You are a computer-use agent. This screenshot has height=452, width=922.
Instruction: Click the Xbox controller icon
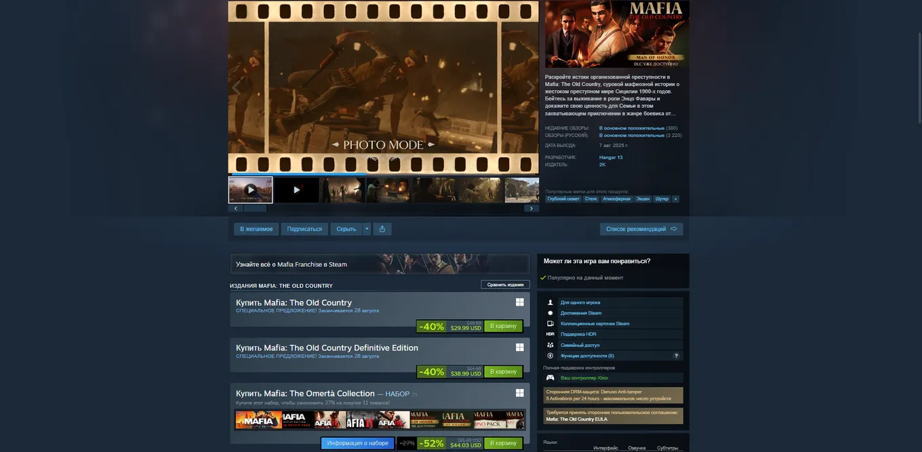550,377
